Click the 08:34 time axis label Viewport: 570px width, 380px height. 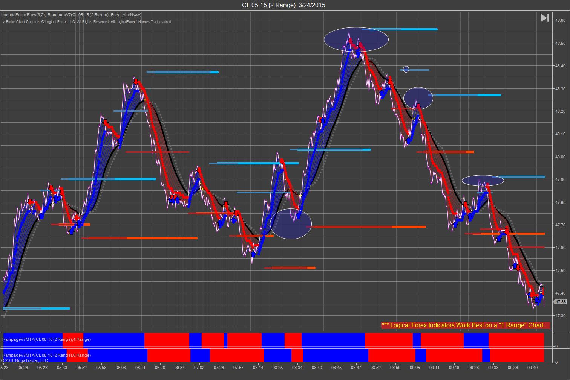coord(297,368)
